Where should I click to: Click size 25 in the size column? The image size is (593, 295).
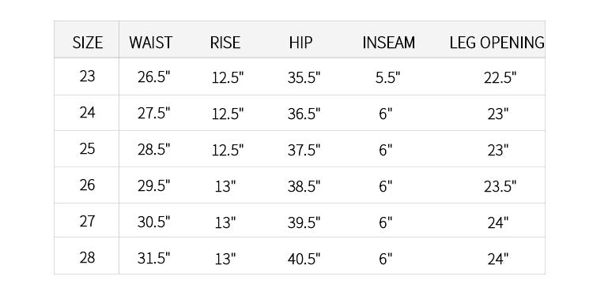[87, 149]
